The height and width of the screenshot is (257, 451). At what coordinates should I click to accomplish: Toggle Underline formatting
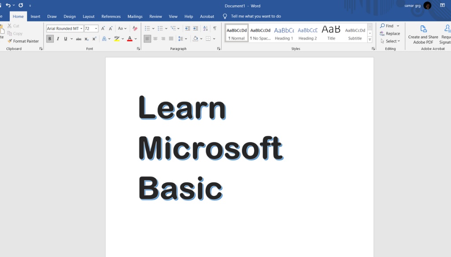point(66,39)
